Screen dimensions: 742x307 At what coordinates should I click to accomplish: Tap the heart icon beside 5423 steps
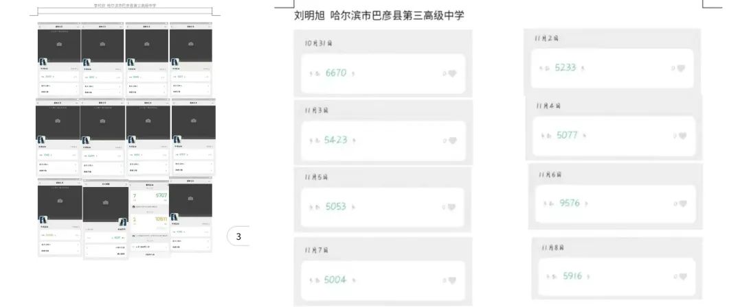click(x=452, y=140)
